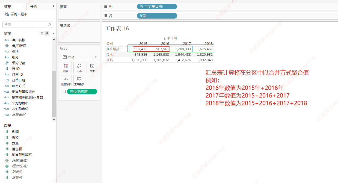Select the 销售额等级划分 field
The image size is (338, 183).
[x=23, y=92]
